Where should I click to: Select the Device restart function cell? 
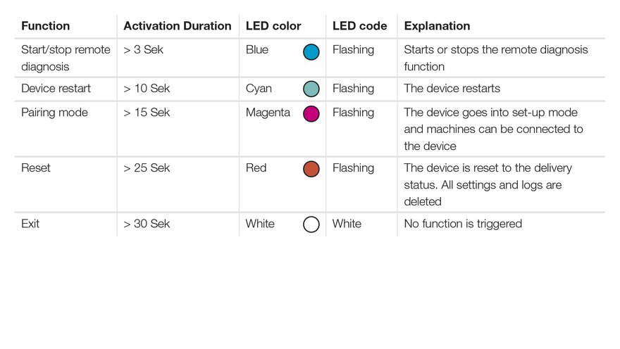[56, 89]
